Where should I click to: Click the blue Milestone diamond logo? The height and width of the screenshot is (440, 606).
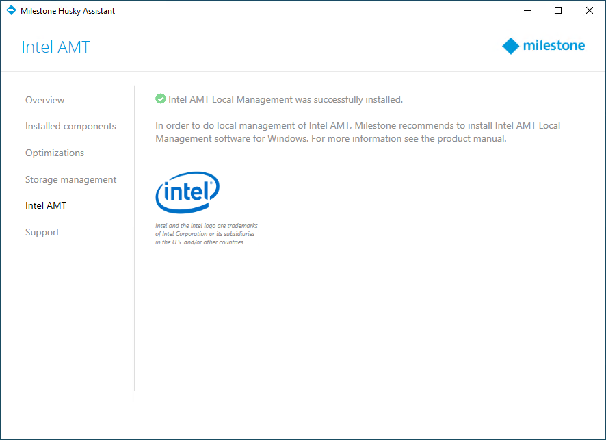(510, 46)
